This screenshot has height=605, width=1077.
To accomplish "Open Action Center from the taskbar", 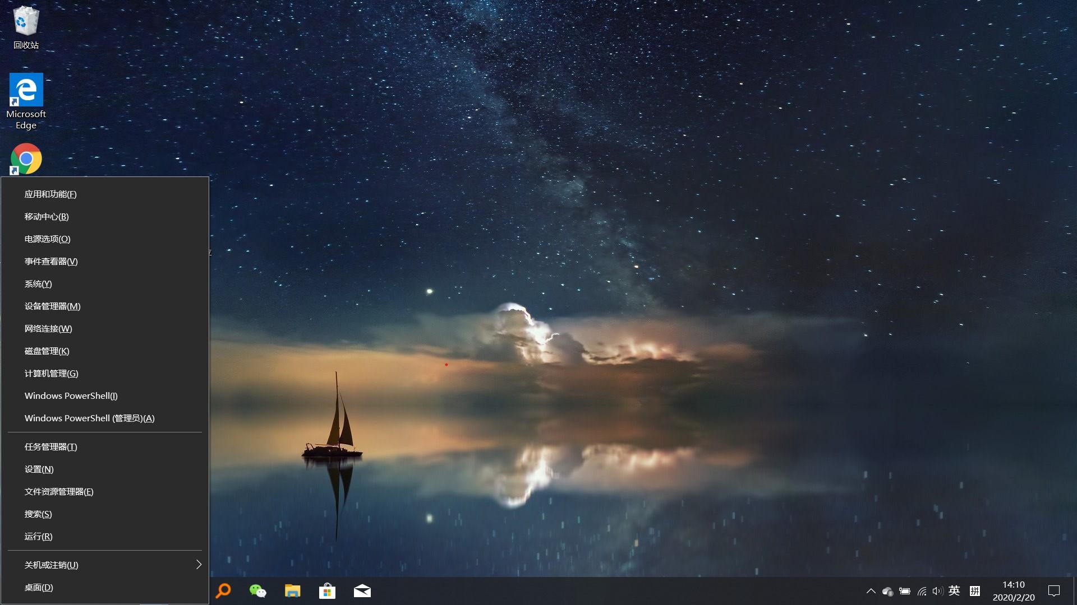I will [x=1053, y=590].
